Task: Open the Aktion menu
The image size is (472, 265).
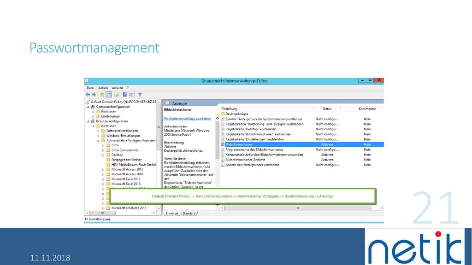Action: click(103, 88)
